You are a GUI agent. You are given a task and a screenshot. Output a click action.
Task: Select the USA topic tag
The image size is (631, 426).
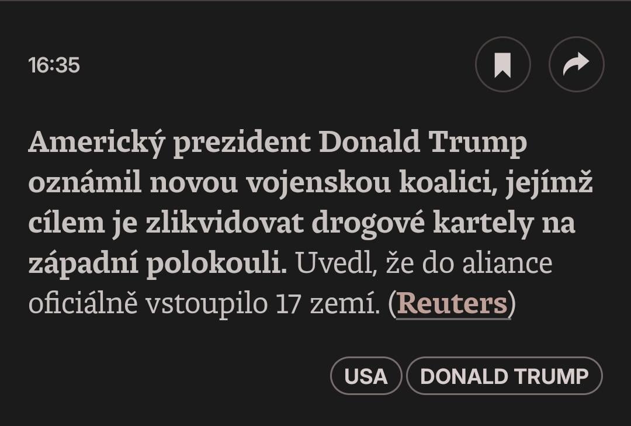coord(366,376)
